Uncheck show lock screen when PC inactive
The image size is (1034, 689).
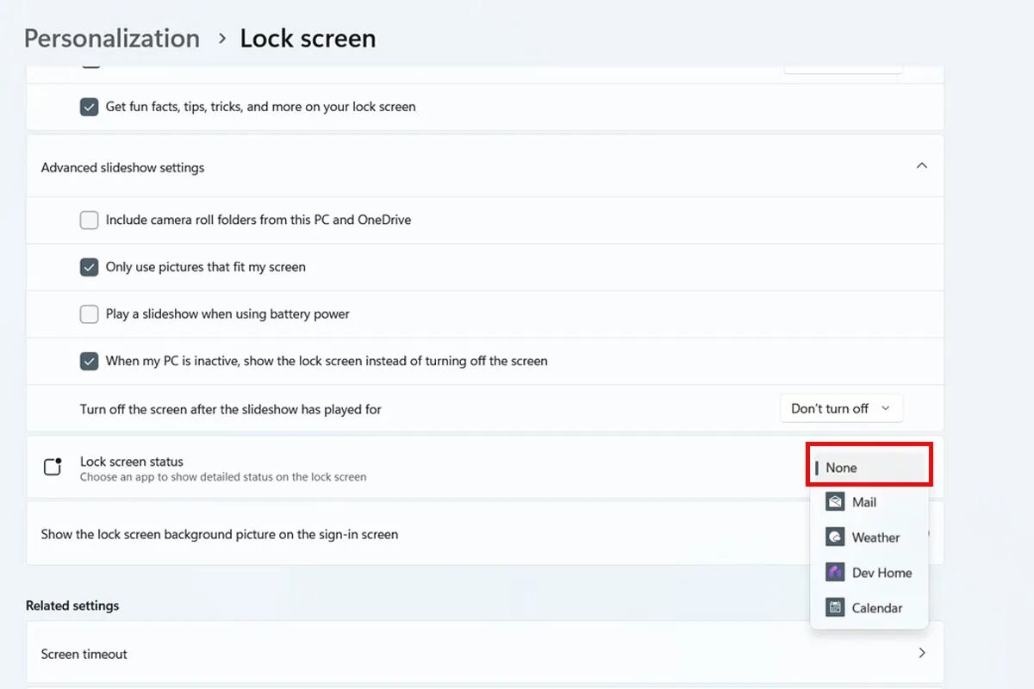(x=89, y=361)
